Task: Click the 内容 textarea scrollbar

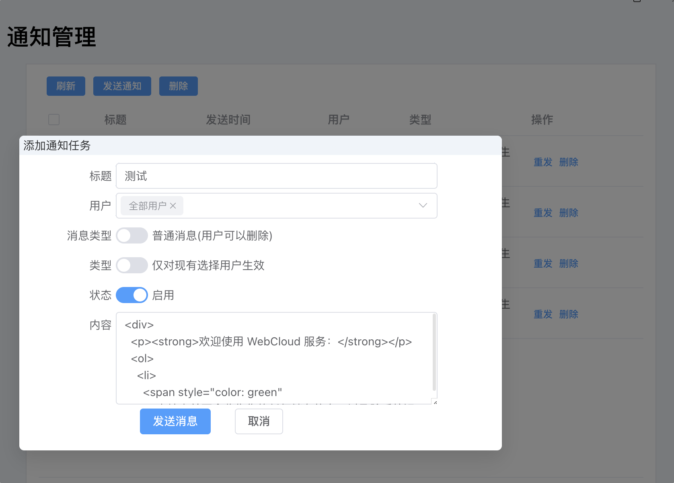Action: [434, 352]
